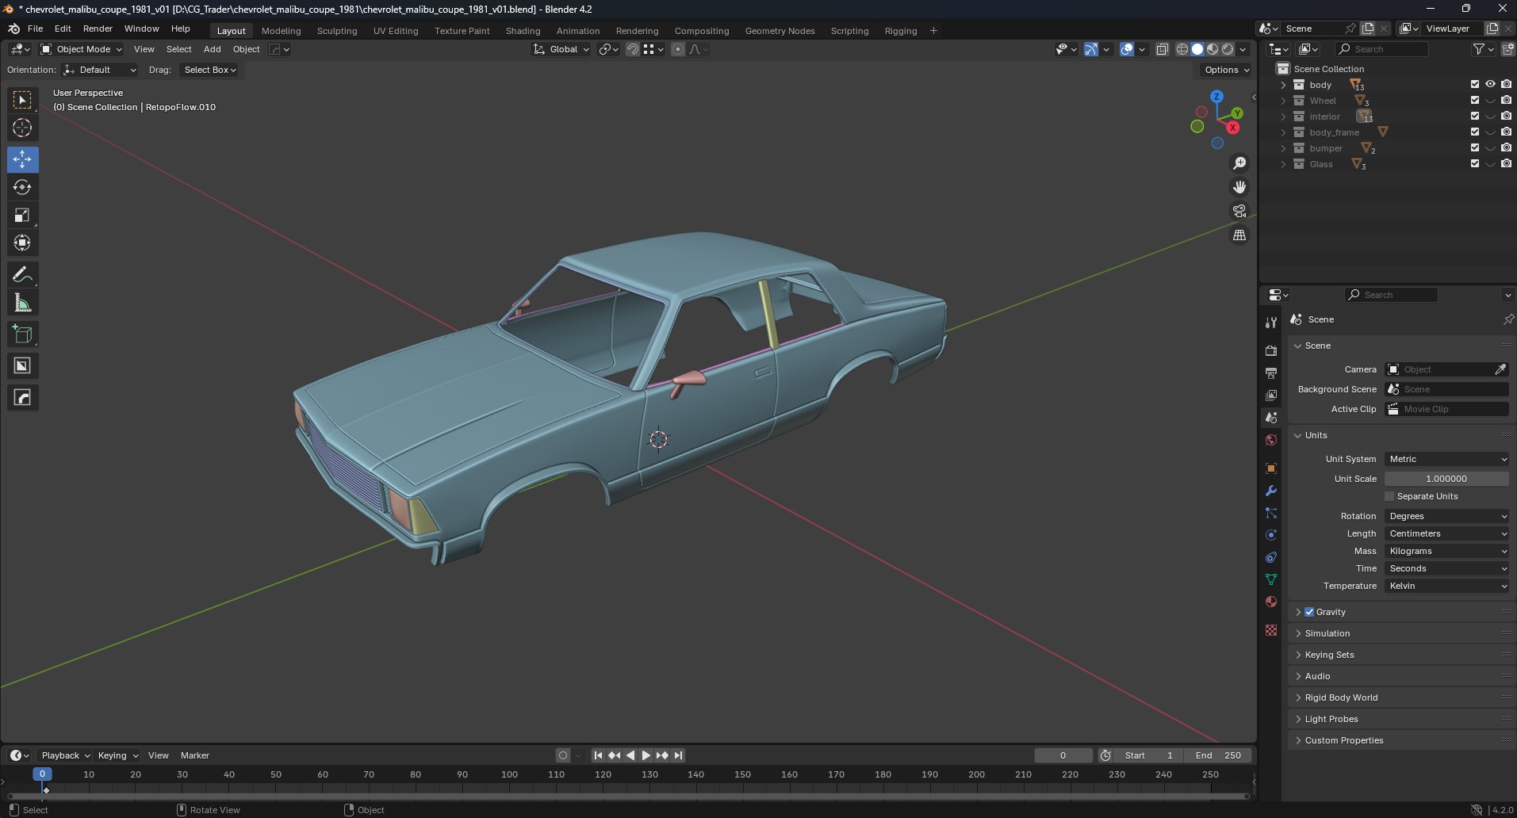Switch perspective/orthographic grid icon
The height and width of the screenshot is (818, 1517).
click(1239, 235)
